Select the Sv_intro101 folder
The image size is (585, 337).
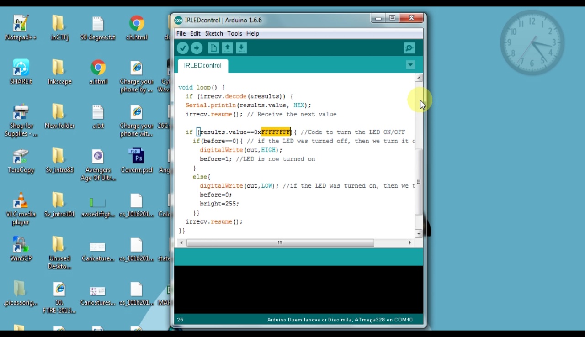59,205
